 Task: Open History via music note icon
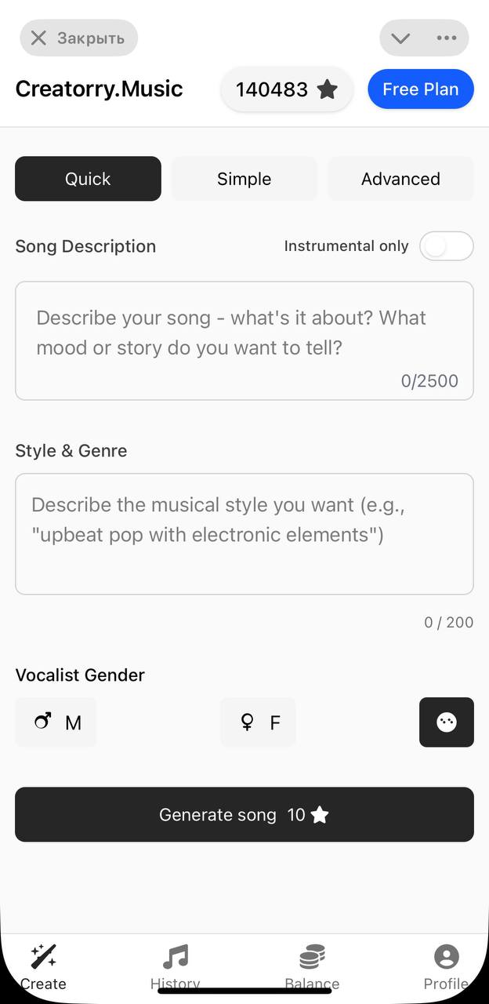pos(176,957)
